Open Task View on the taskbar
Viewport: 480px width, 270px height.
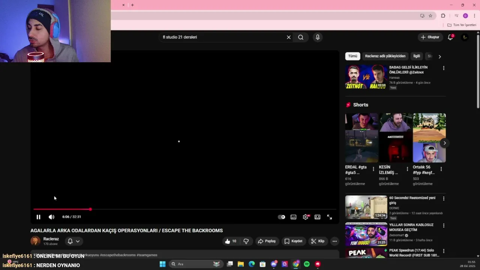[x=230, y=264]
